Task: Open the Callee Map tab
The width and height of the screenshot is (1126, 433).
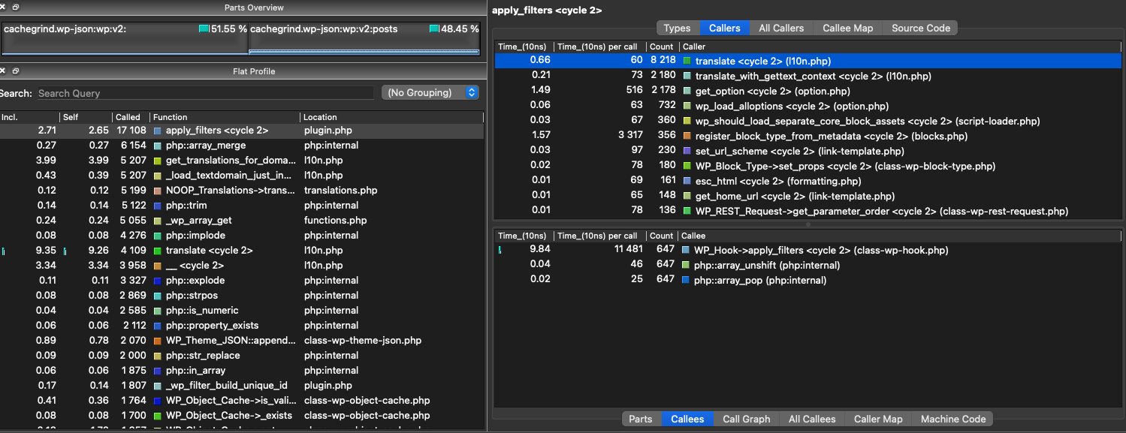Action: [x=847, y=28]
